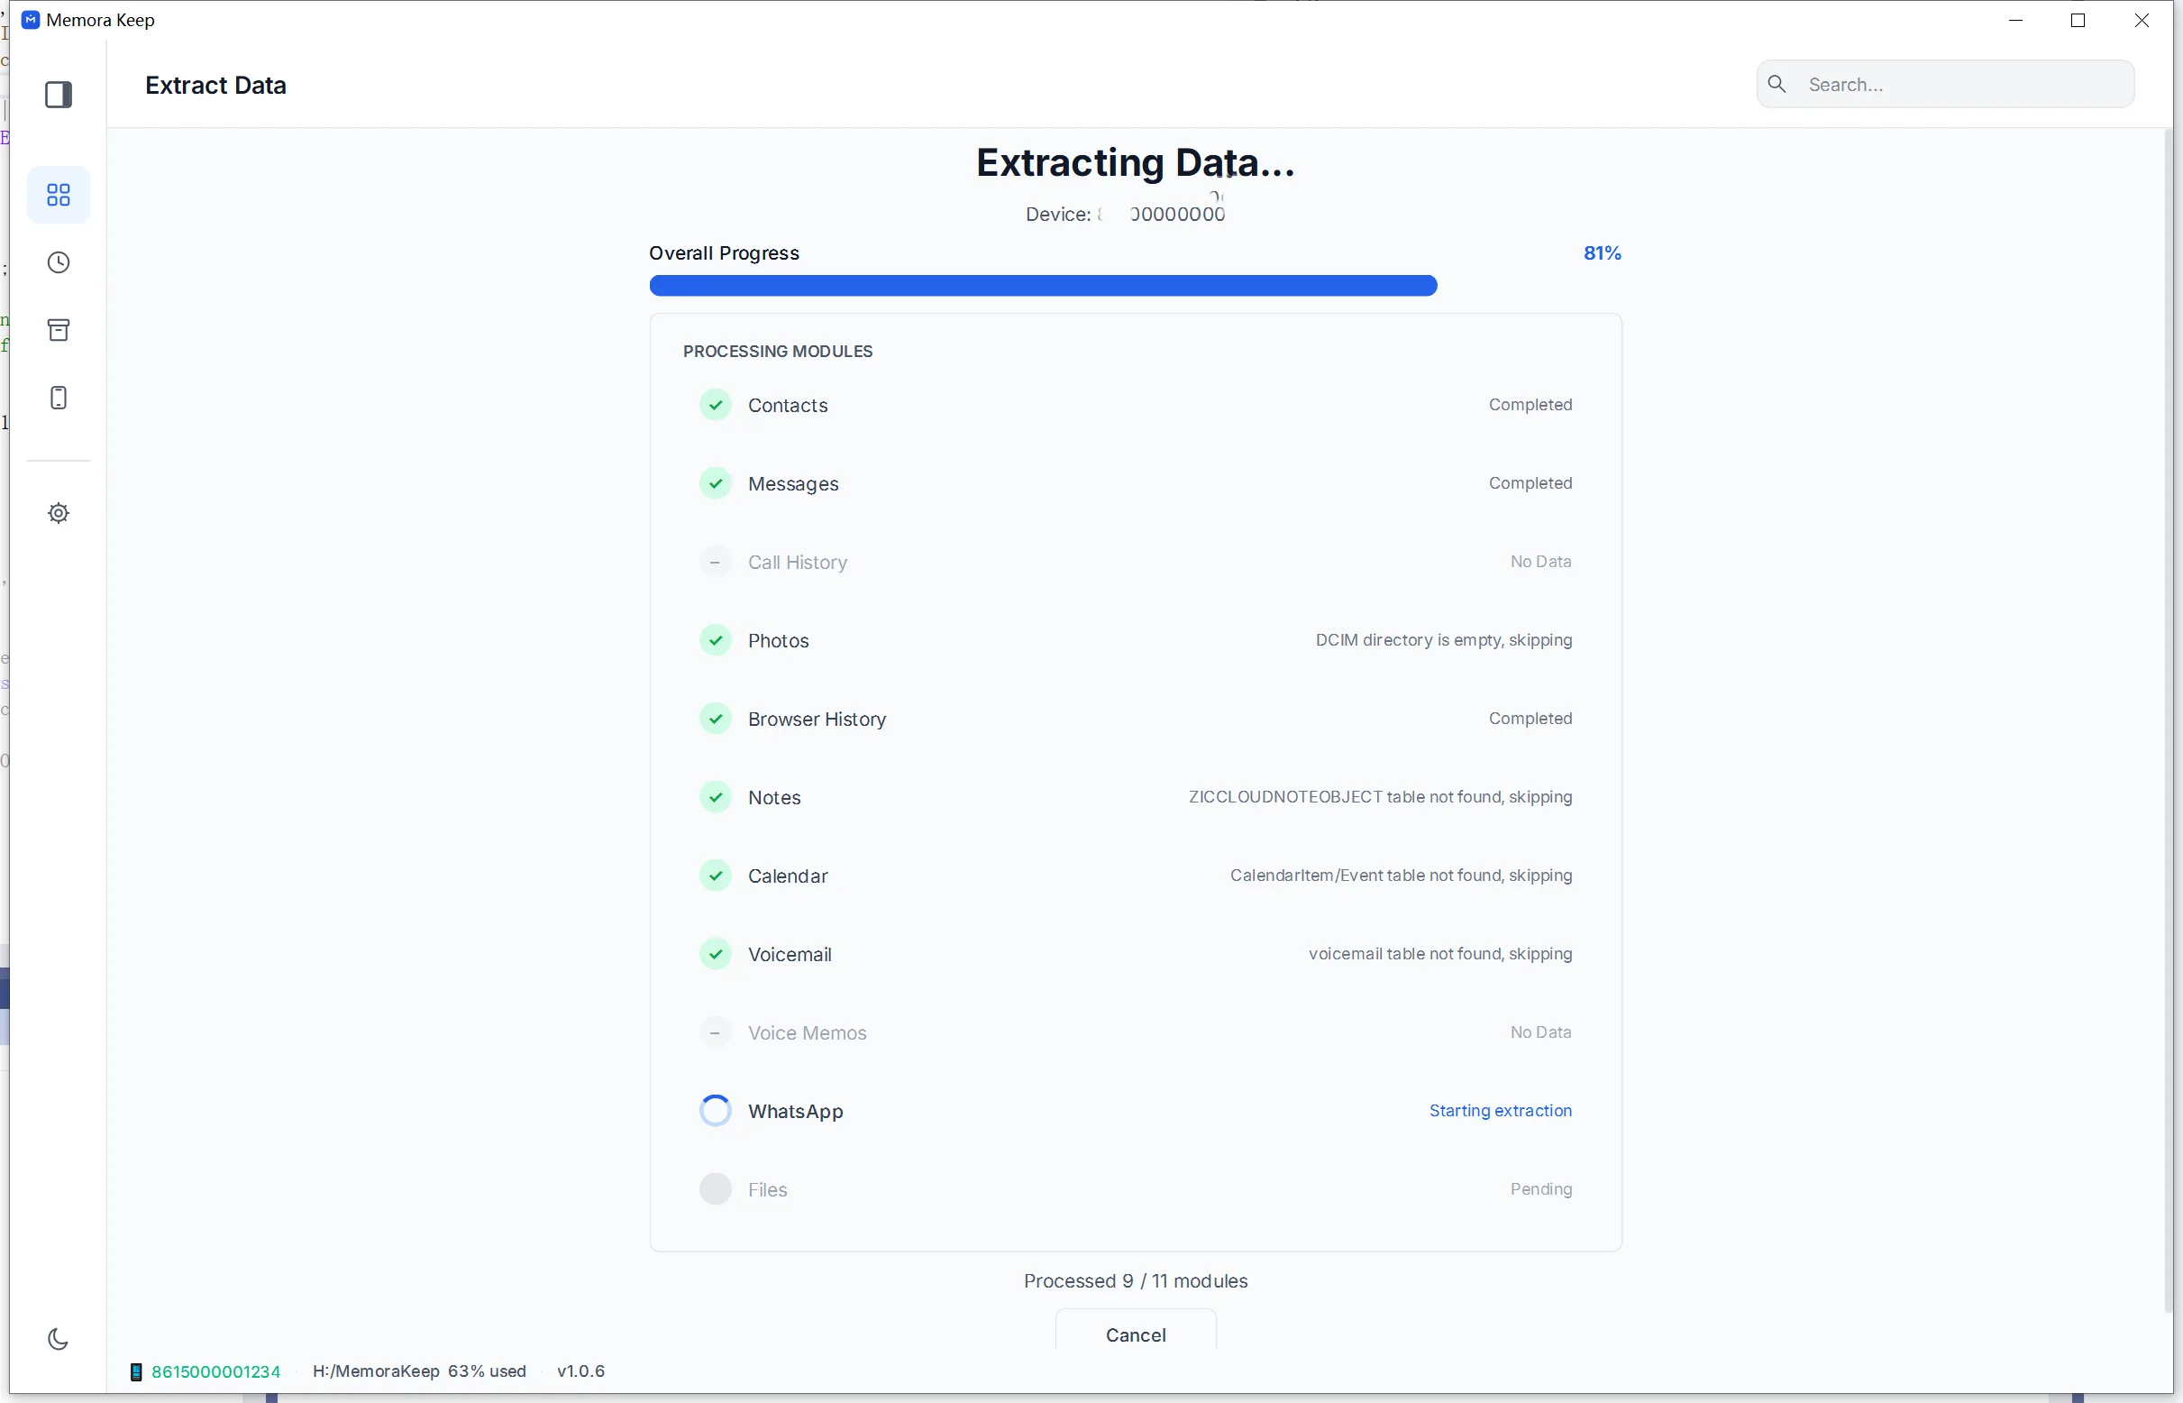The height and width of the screenshot is (1403, 2183).
Task: Click the v1.0.6 version label
Action: click(x=581, y=1372)
